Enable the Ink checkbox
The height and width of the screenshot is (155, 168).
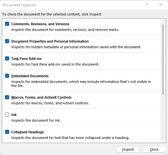click(x=7, y=115)
